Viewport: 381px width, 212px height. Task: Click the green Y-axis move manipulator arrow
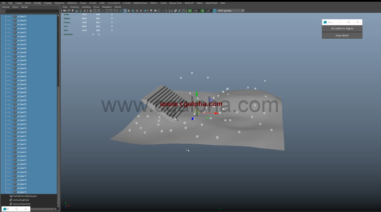point(196,93)
